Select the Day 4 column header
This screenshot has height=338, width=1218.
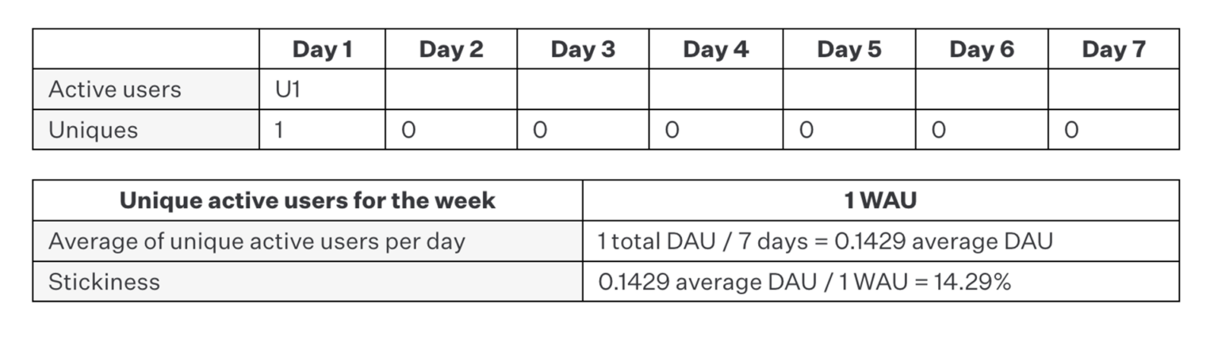(x=715, y=50)
